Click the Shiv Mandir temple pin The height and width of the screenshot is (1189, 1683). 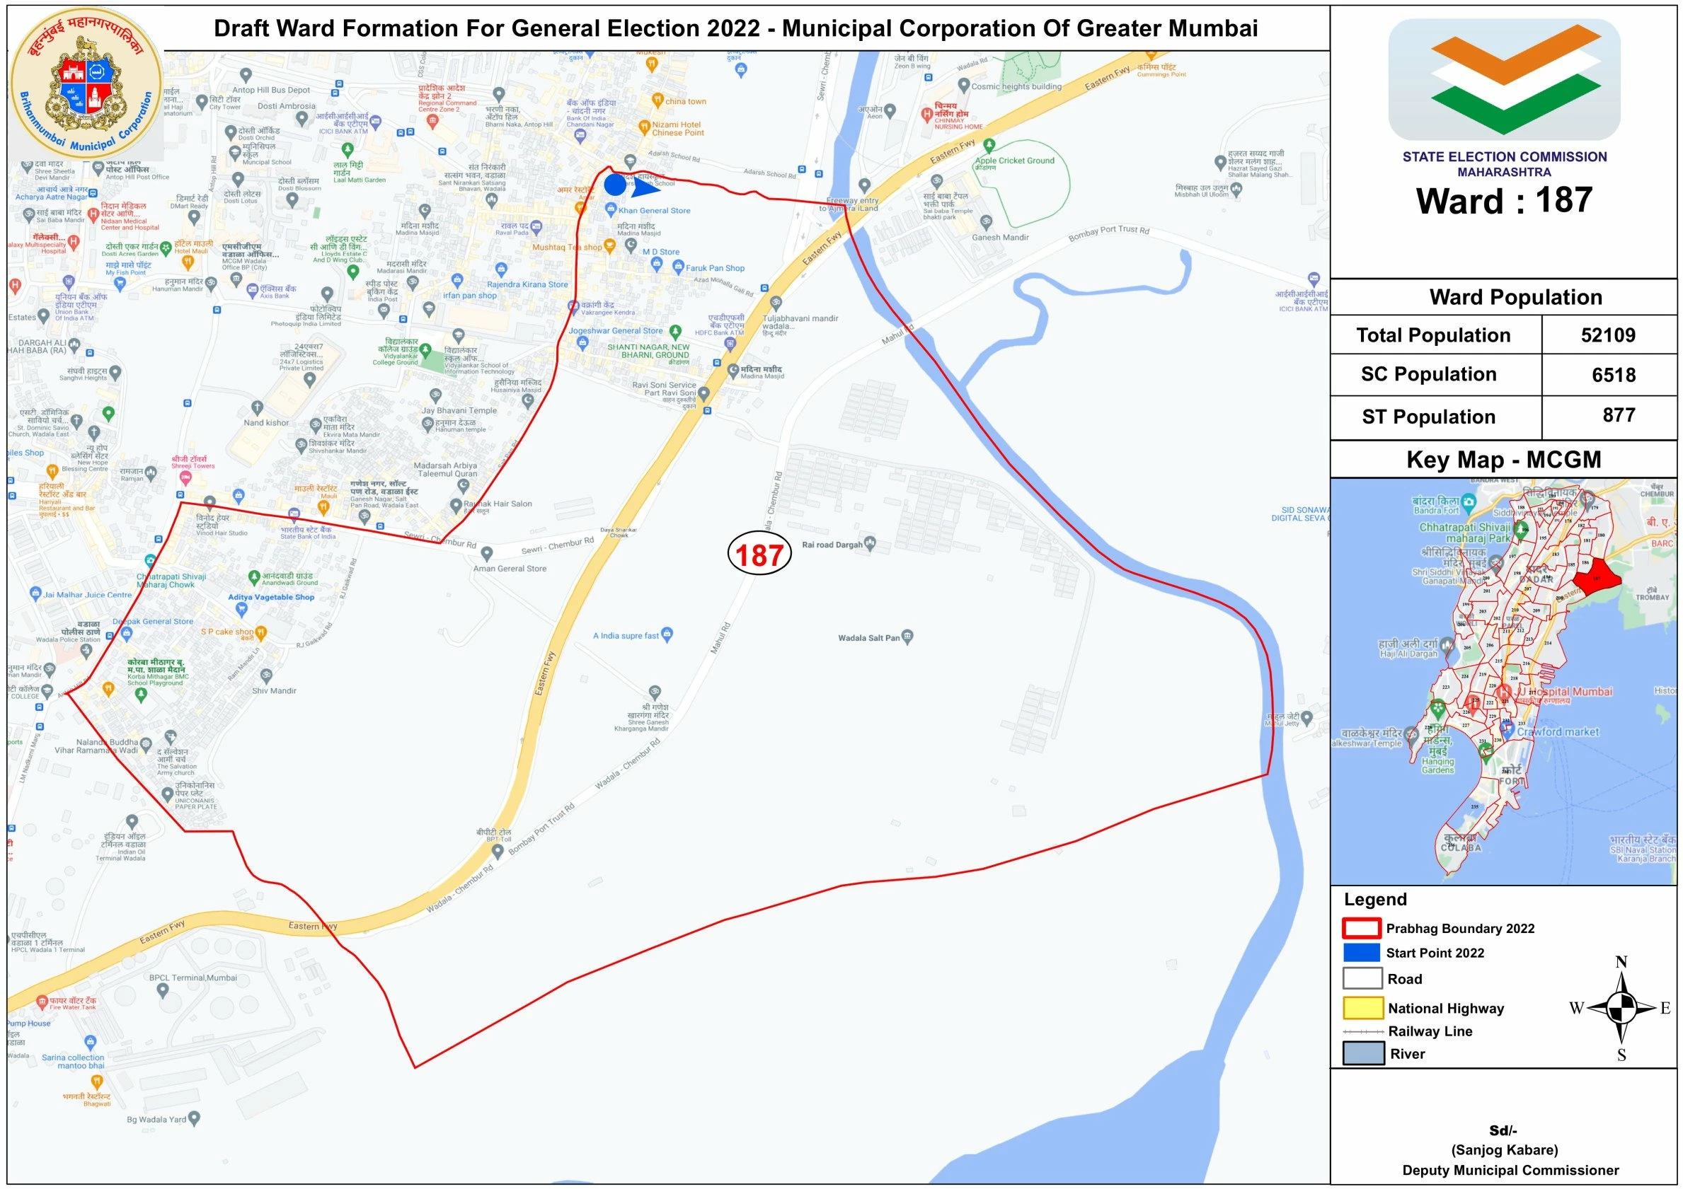[x=266, y=675]
